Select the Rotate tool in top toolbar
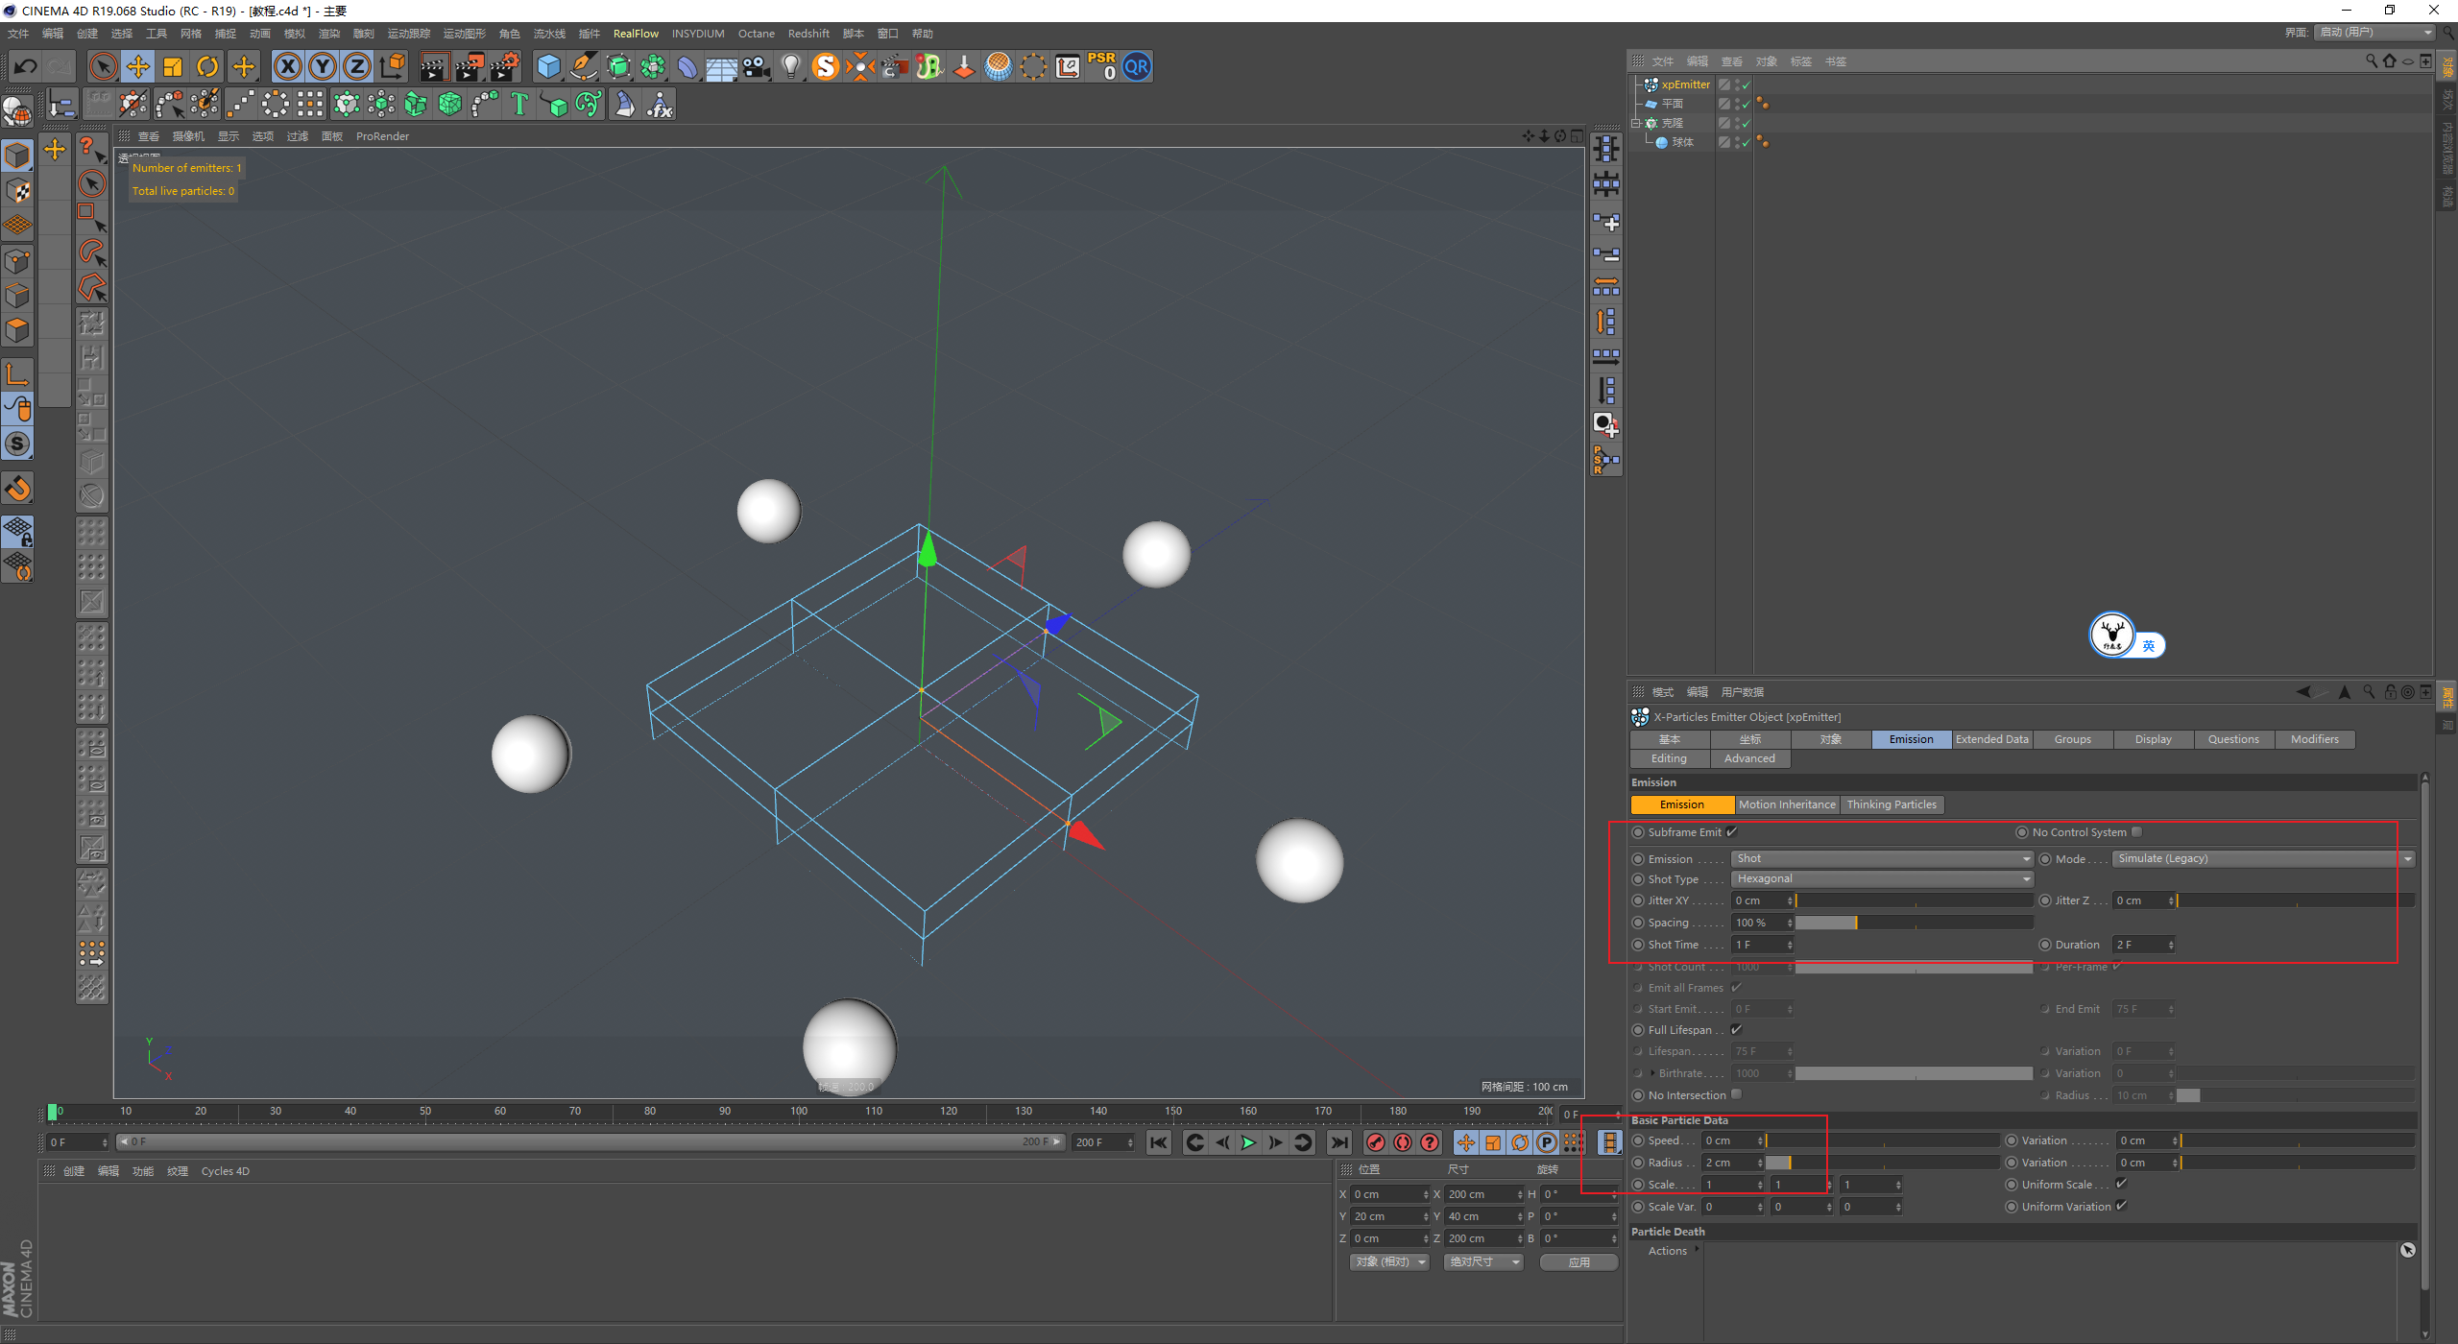Image resolution: width=2458 pixels, height=1344 pixels. [207, 66]
